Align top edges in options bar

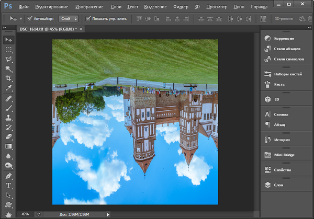(x=139, y=19)
